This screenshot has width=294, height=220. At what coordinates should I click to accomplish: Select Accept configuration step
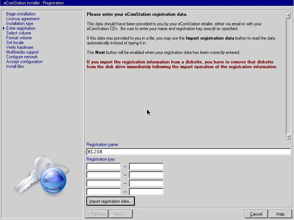point(24,62)
